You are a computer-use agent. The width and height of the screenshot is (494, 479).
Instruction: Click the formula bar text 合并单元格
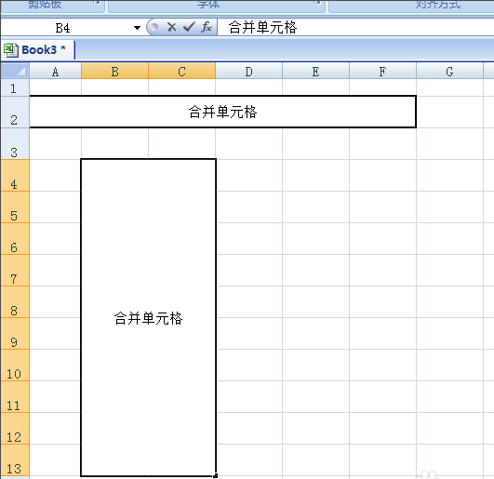[x=262, y=27]
